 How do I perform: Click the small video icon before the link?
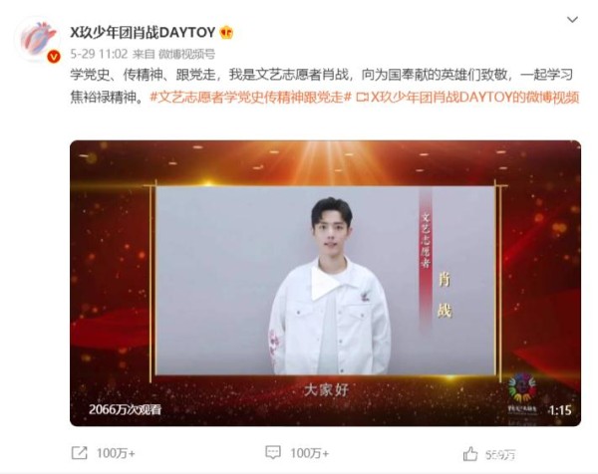pos(362,98)
